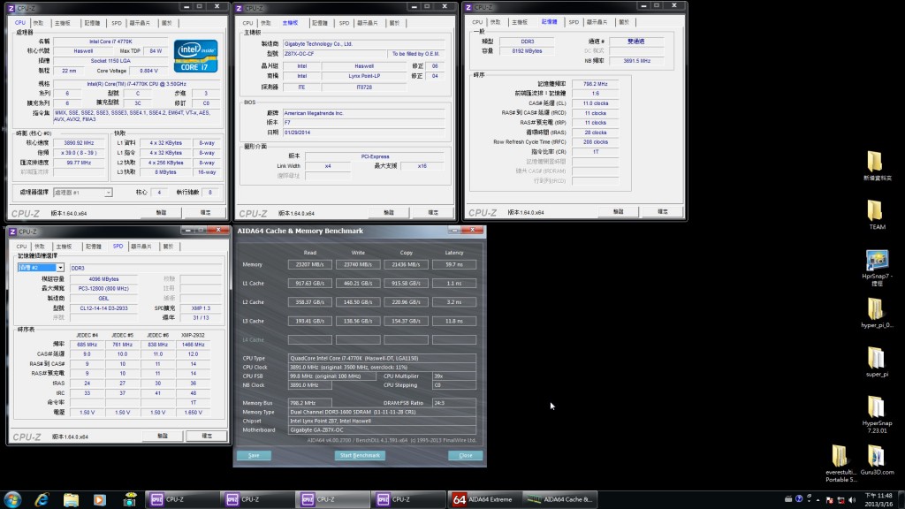Click the "8192 MBytes" memory size field
Screen dimensions: 905x509
pyautogui.click(x=527, y=50)
